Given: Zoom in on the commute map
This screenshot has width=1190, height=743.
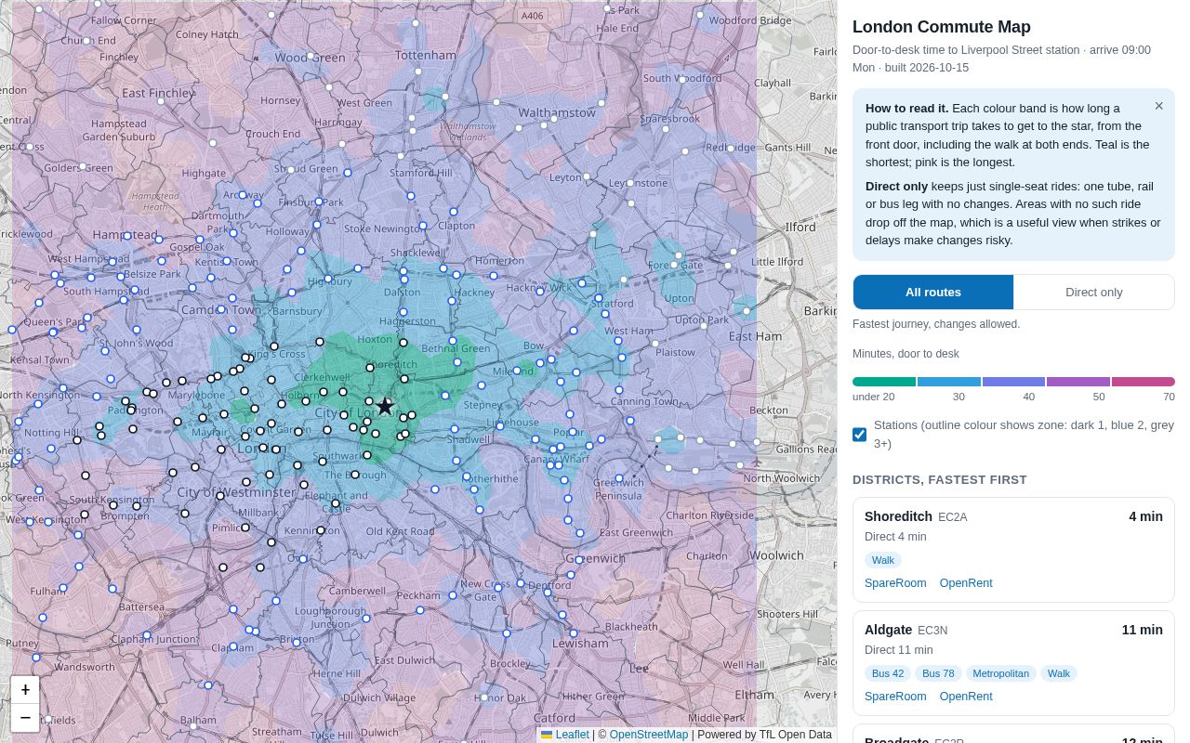Looking at the screenshot, I should [25, 690].
